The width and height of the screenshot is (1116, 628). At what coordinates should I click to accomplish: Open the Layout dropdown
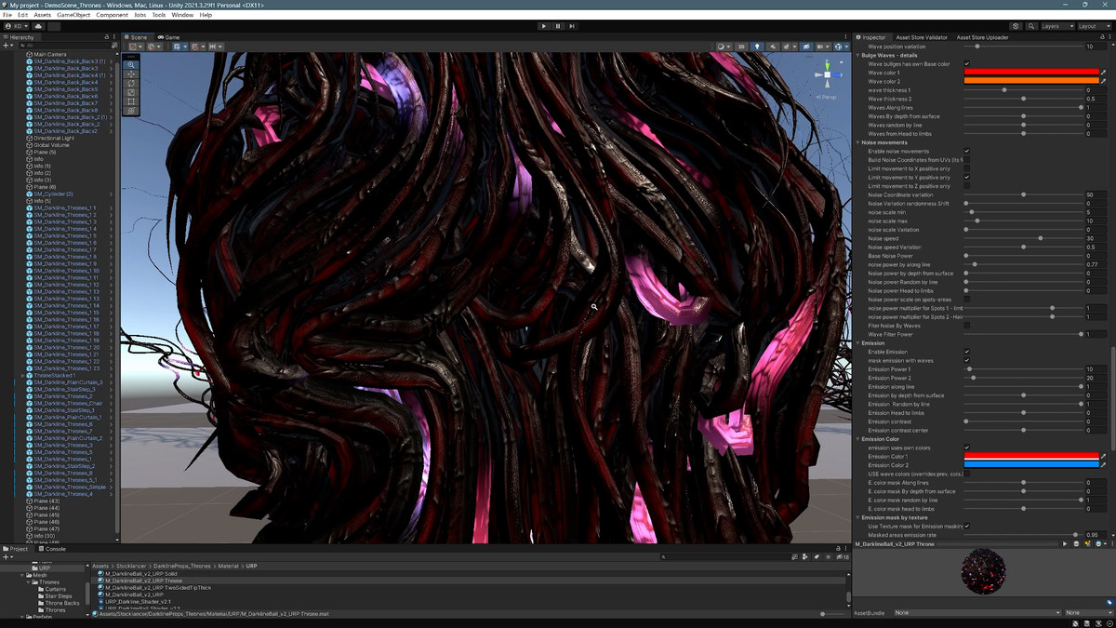tap(1093, 26)
